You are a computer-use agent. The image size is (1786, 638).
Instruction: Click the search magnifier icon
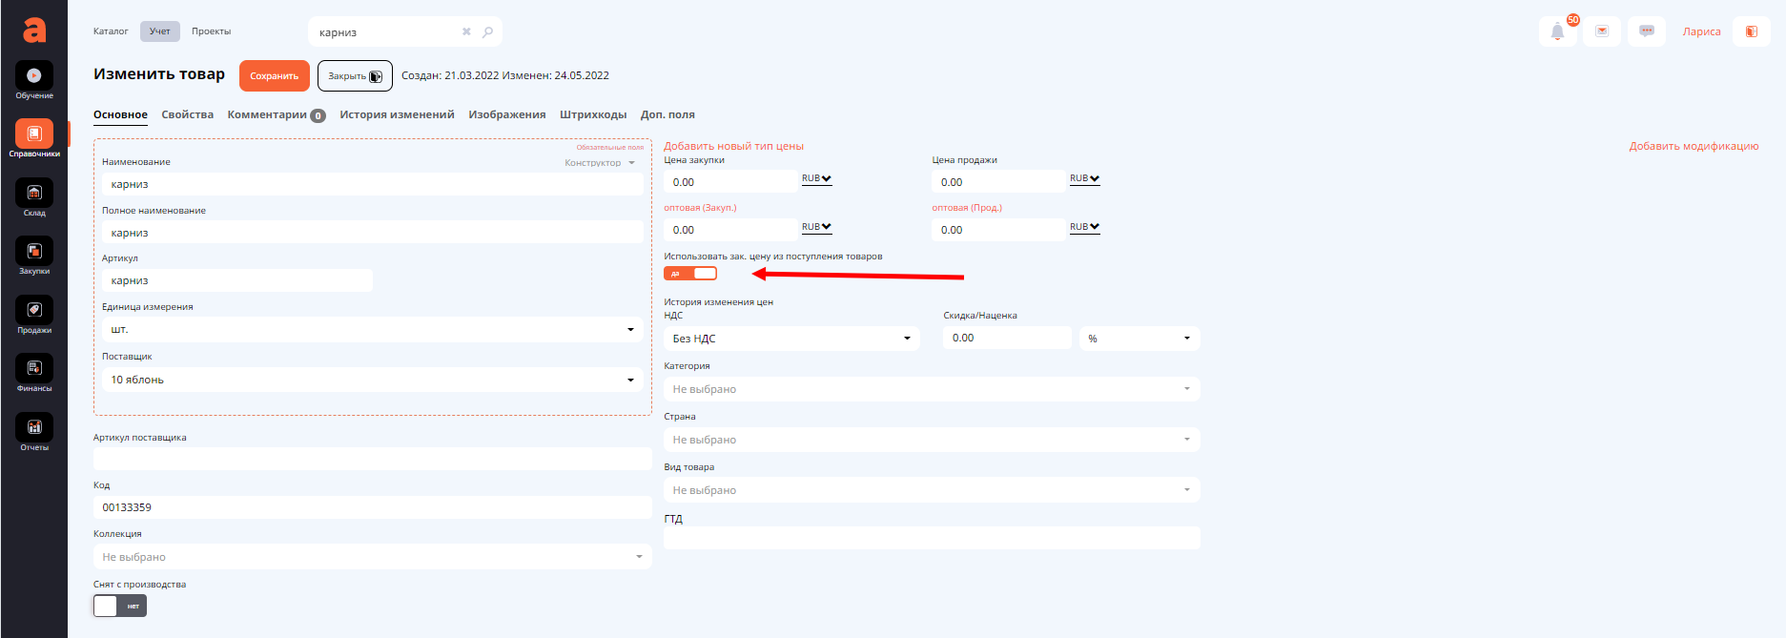pos(487,31)
